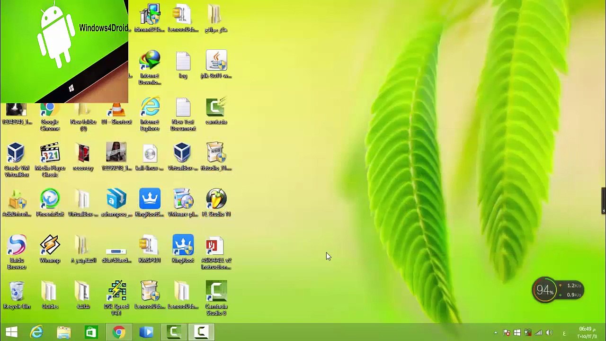606x341 pixels.
Task: Open the Winamp shortcut
Action: pos(50,250)
